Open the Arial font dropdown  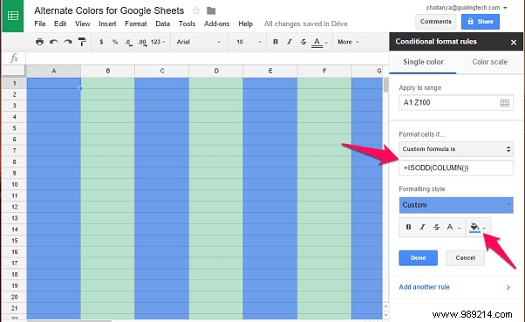click(199, 42)
